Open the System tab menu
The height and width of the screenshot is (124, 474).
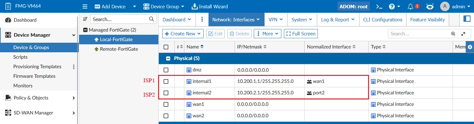[302, 19]
